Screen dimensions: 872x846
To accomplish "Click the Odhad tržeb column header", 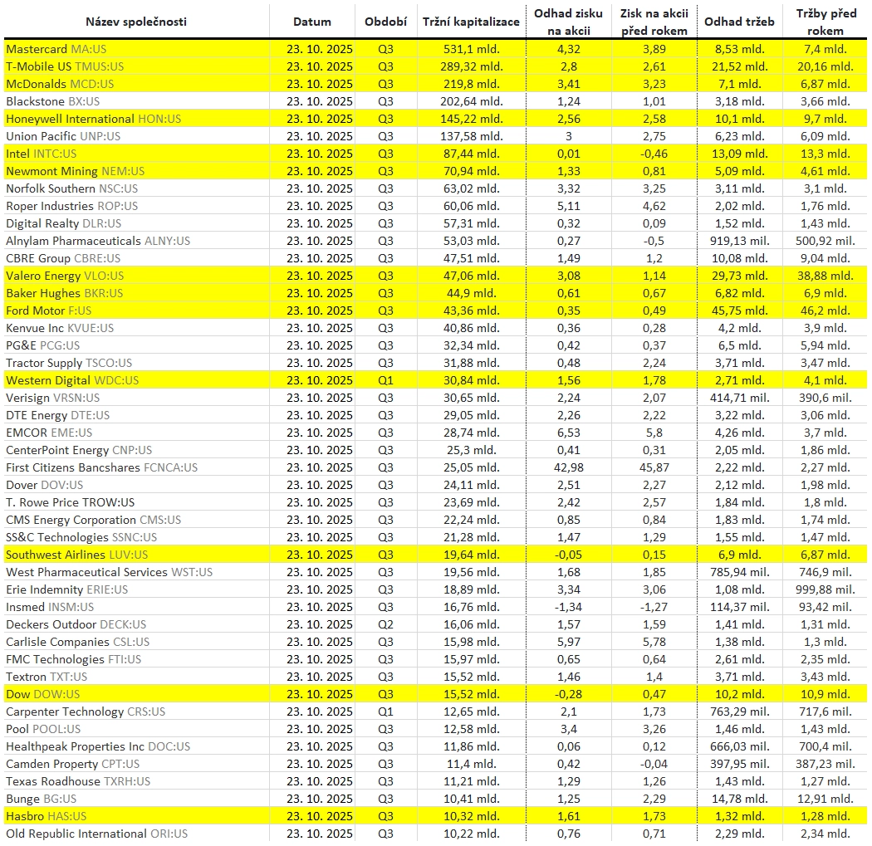I will [739, 22].
